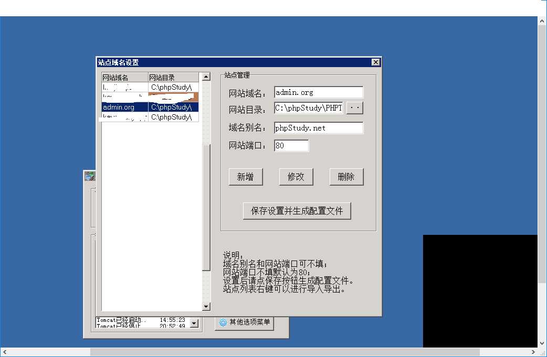Screen dimensions: 547x357
Task: Click the 新增 button
Action: 246,177
